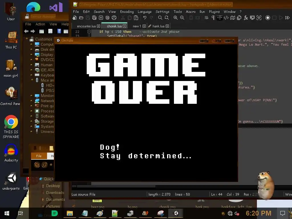Switch to the encounter.lua tab
292x219 pixels.
point(86,26)
